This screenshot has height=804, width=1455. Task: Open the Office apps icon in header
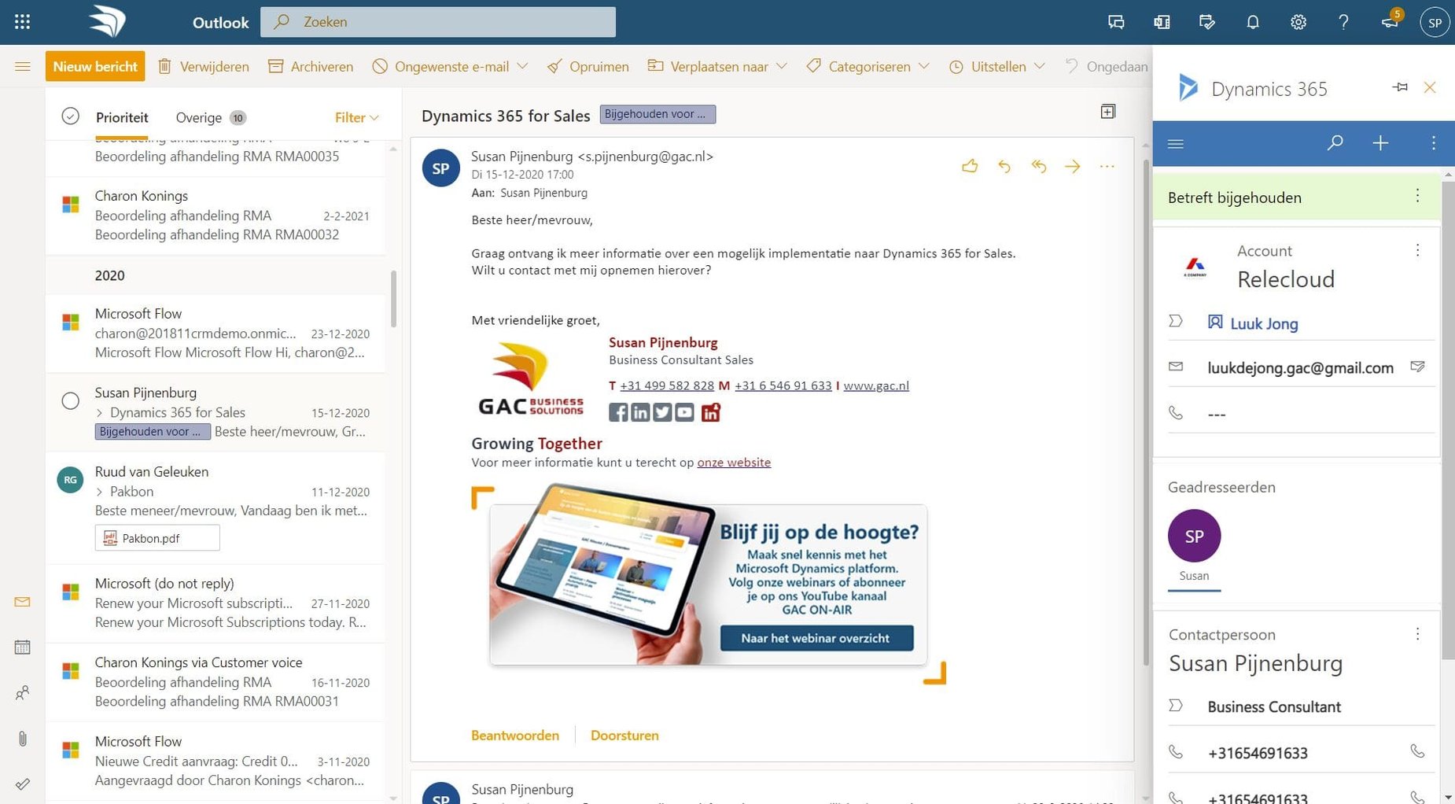coord(1162,22)
